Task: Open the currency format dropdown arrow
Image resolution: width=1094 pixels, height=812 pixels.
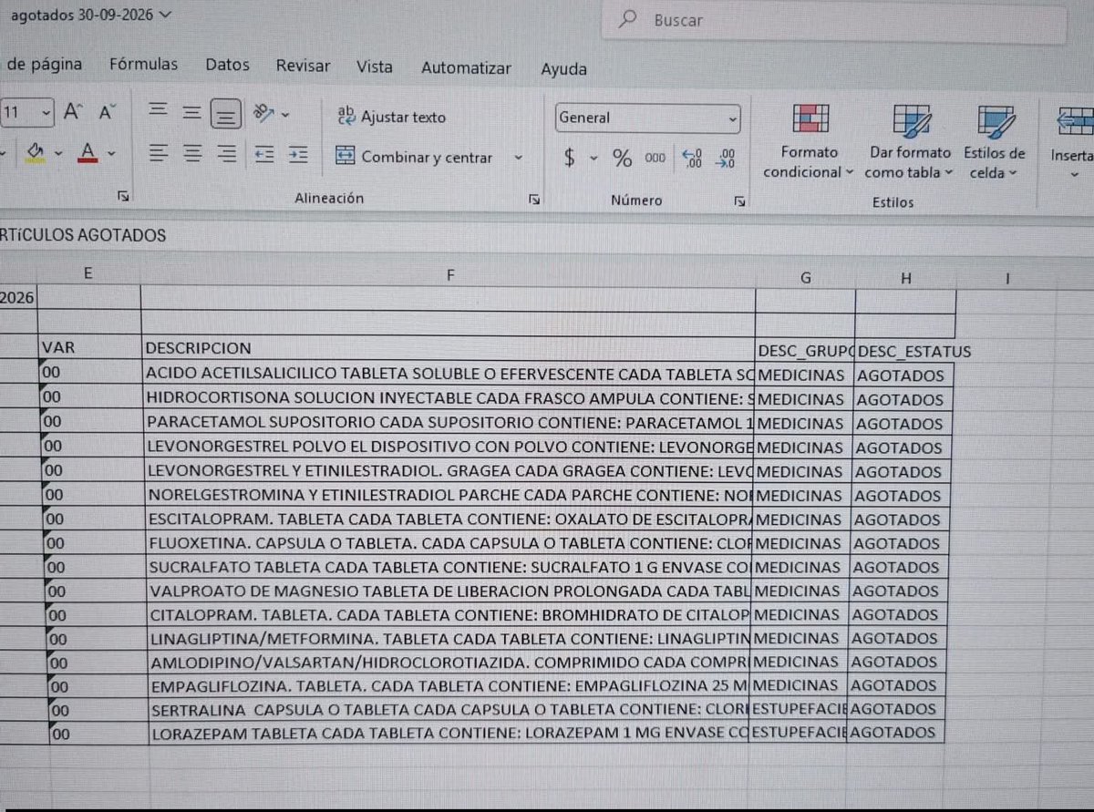Action: [x=593, y=159]
